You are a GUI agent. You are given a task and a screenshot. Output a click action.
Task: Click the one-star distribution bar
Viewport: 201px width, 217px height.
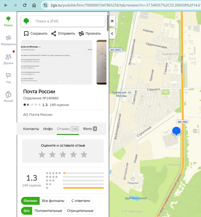pos(84,188)
